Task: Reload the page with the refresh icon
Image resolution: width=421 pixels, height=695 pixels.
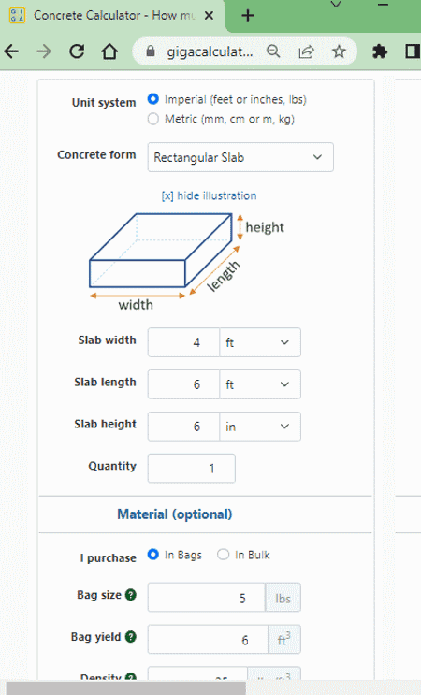Action: (77, 51)
